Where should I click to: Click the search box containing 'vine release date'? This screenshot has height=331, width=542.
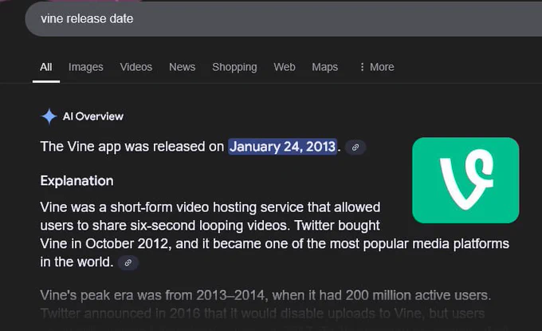[284, 18]
